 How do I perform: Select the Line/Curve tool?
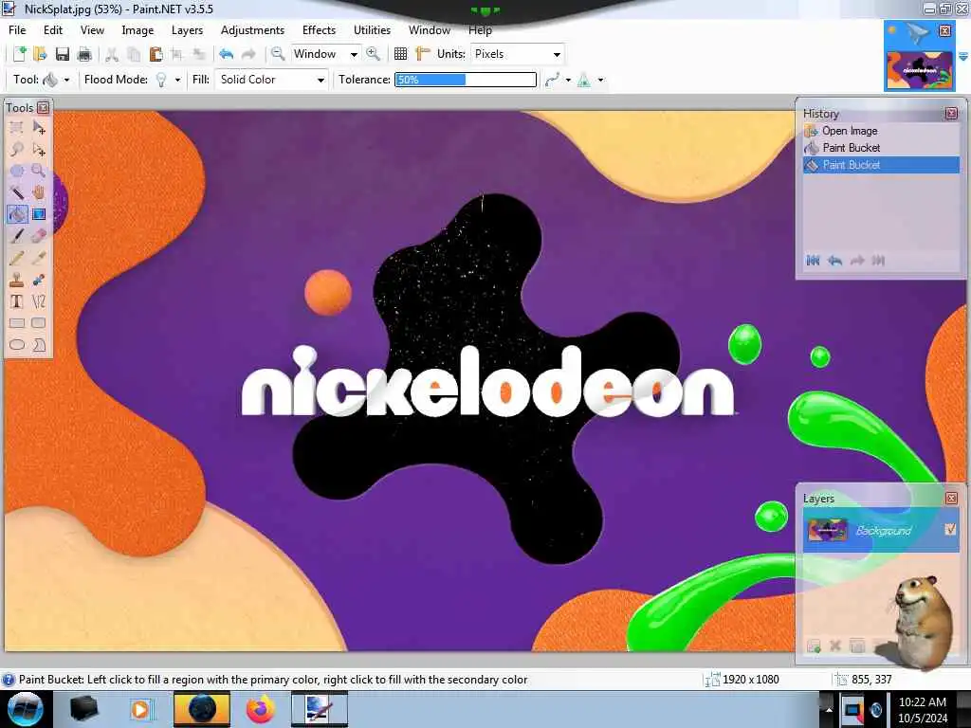39,301
